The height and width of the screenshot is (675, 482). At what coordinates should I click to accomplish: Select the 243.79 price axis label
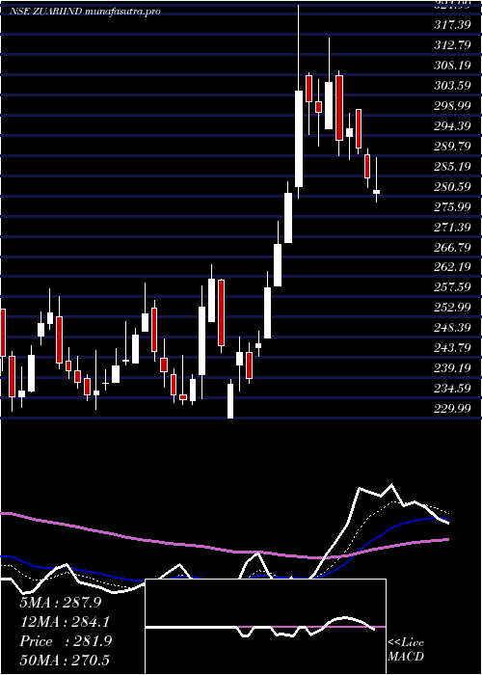point(452,348)
